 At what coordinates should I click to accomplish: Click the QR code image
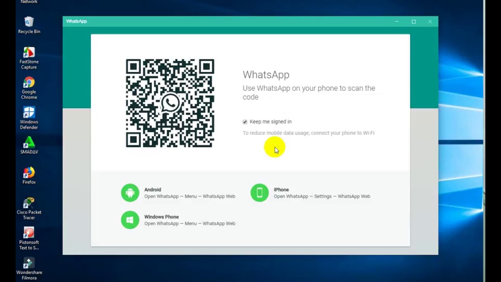pyautogui.click(x=170, y=103)
